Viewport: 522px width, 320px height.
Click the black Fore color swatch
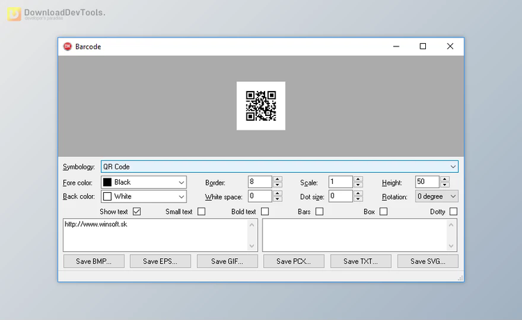107,183
